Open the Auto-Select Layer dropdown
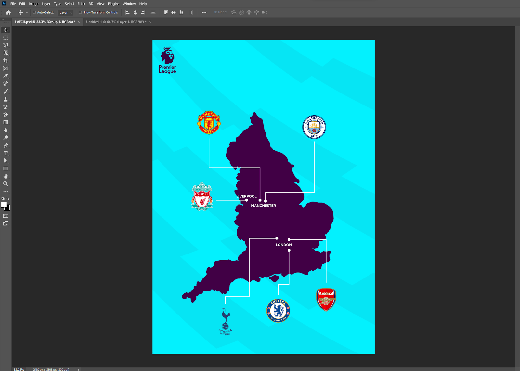 coord(66,13)
